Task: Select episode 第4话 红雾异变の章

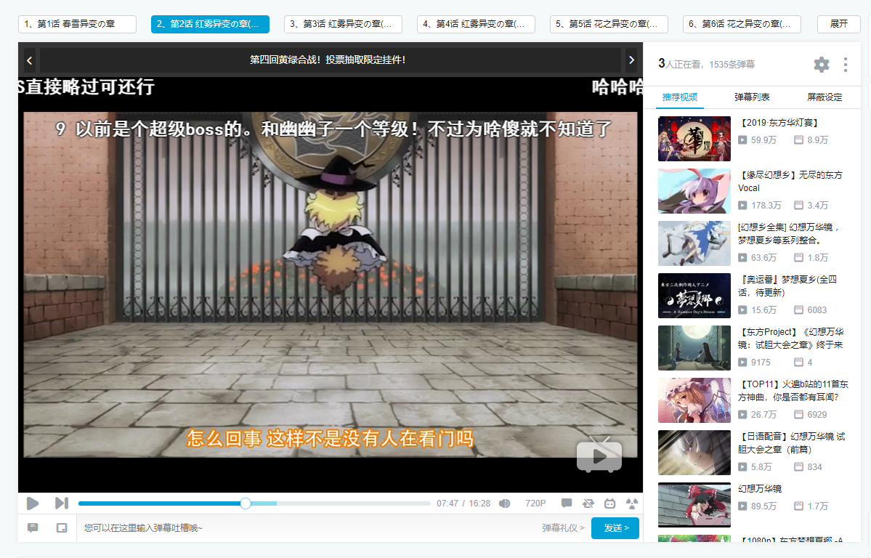Action: click(x=476, y=24)
